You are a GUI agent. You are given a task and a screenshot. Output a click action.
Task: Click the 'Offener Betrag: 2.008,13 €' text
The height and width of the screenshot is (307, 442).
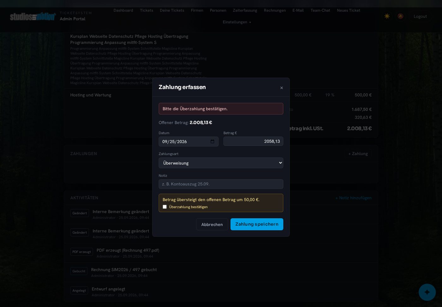click(x=185, y=123)
